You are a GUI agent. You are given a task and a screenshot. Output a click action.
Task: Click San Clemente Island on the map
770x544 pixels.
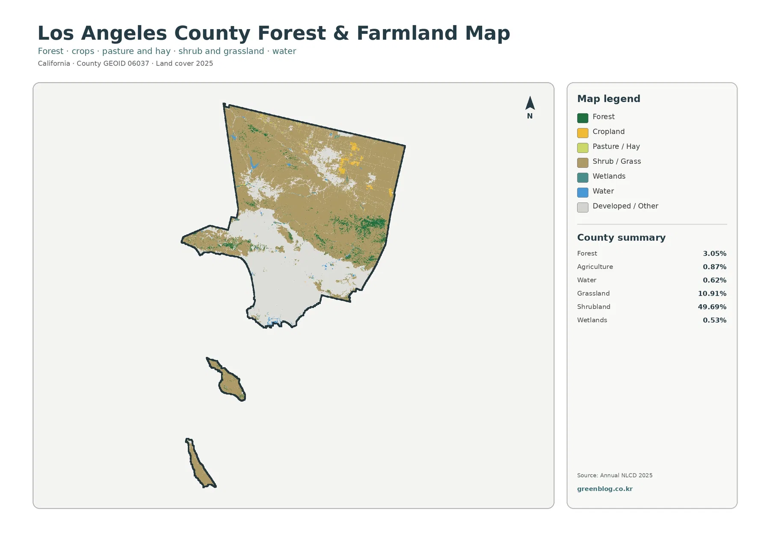tap(199, 464)
